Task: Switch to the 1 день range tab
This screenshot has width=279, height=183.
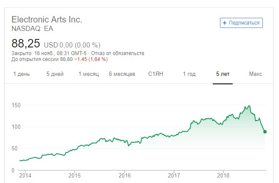Action: [x=22, y=74]
